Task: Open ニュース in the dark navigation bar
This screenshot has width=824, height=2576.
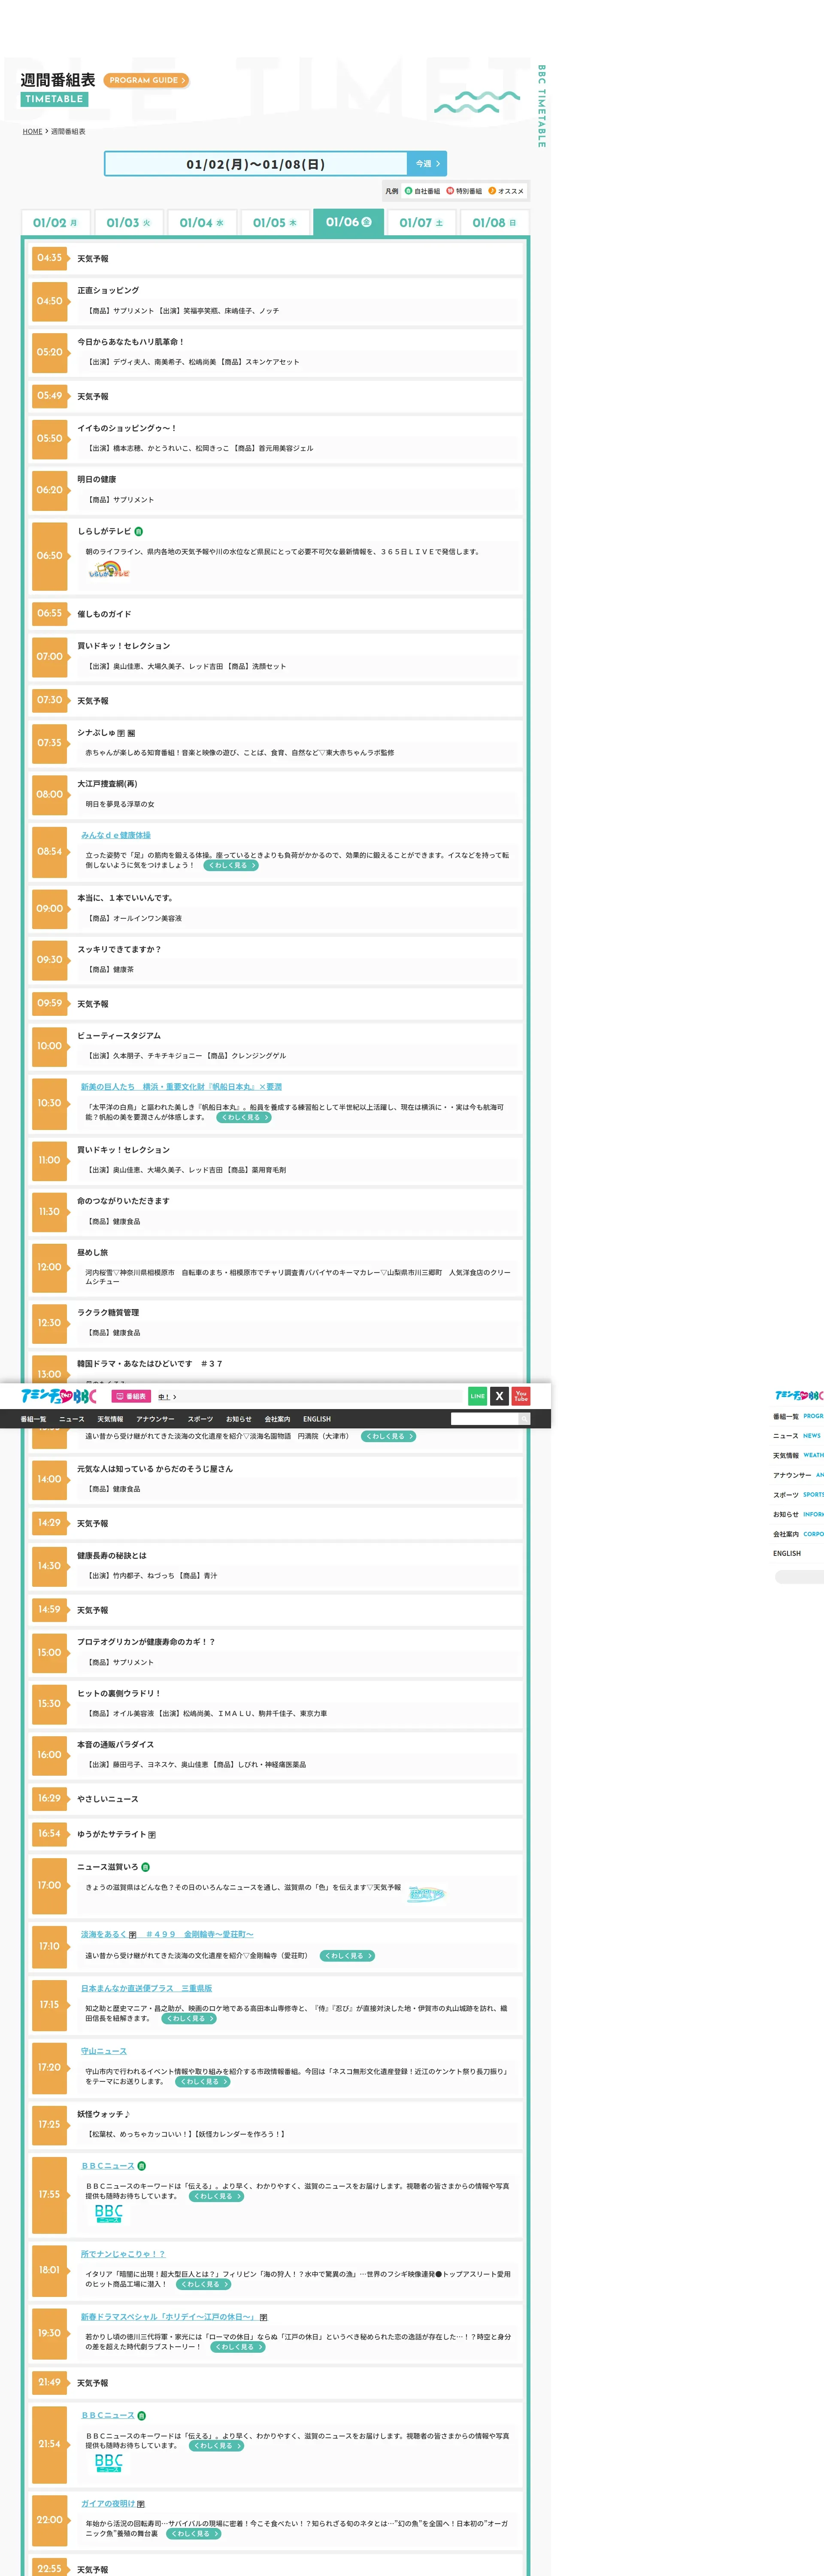Action: (x=72, y=1419)
